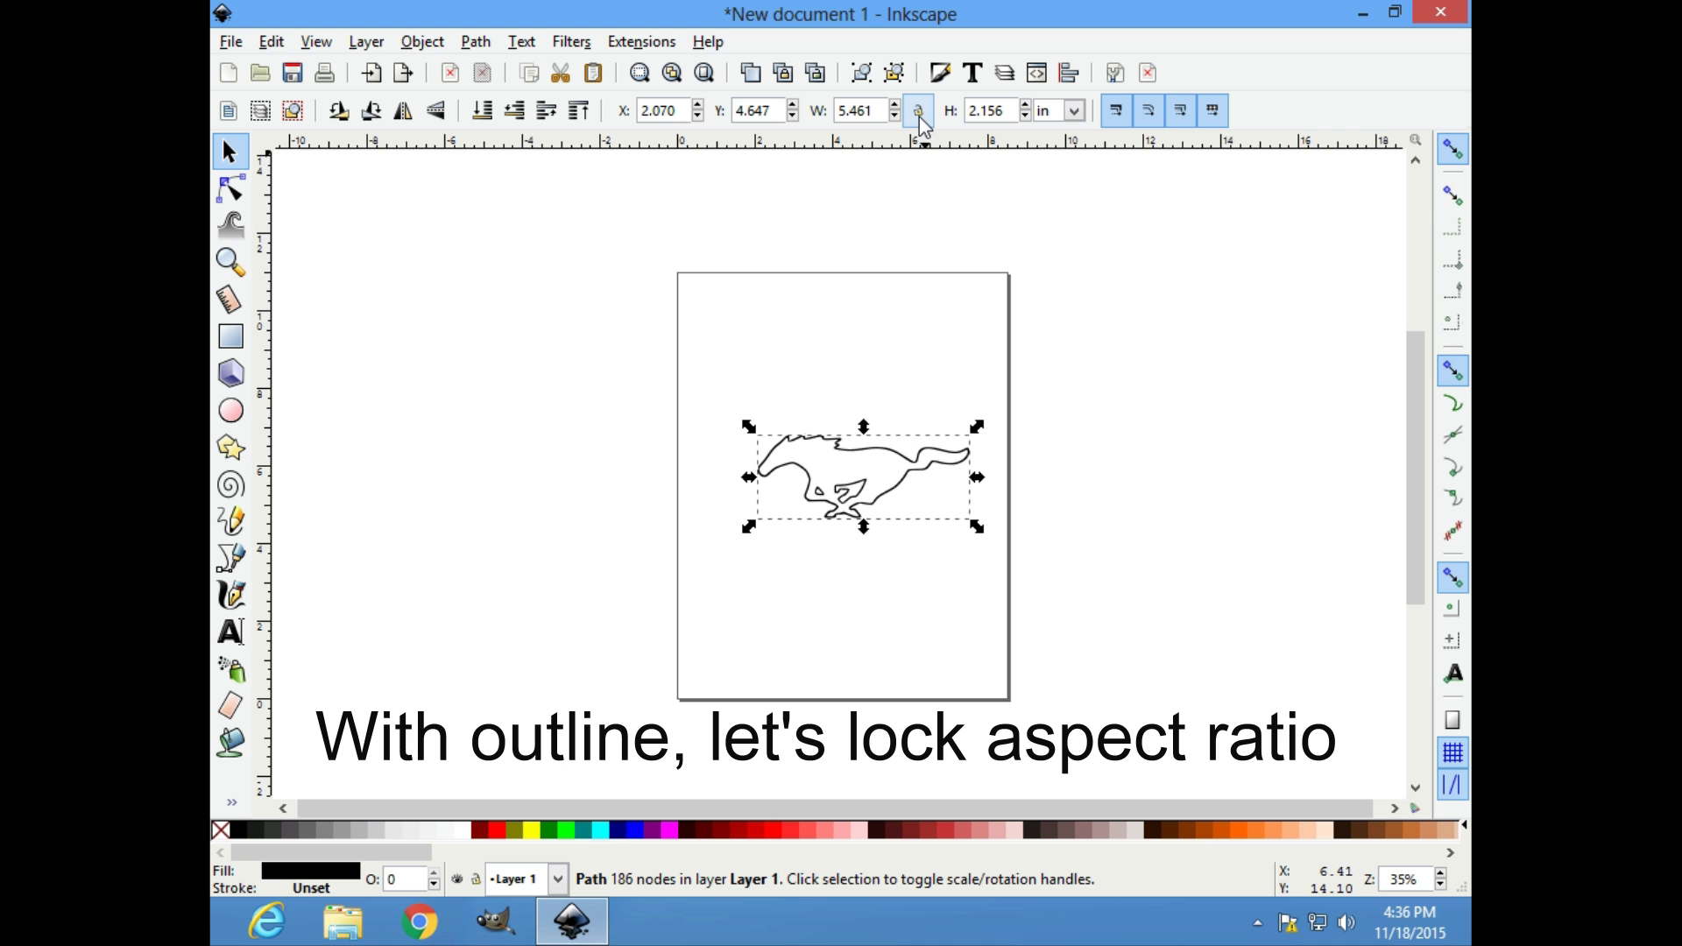Select the 3D Box tool
The height and width of the screenshot is (946, 1682).
click(x=230, y=373)
